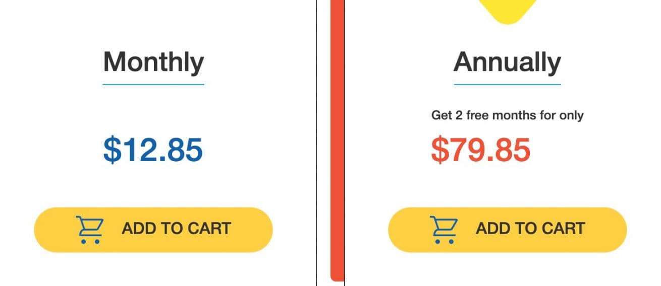The height and width of the screenshot is (286, 661).
Task: Click the "Get 2 free months for only" text
Action: click(507, 115)
